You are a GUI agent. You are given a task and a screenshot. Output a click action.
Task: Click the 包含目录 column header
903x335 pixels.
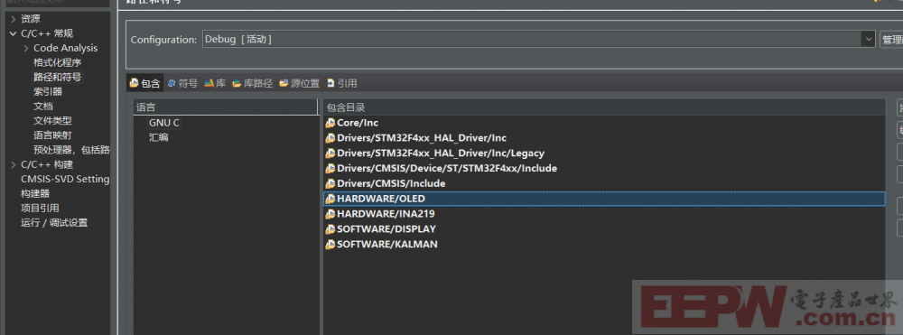603,107
